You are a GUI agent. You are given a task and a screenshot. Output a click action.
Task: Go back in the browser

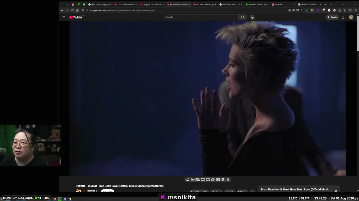[x=62, y=10]
